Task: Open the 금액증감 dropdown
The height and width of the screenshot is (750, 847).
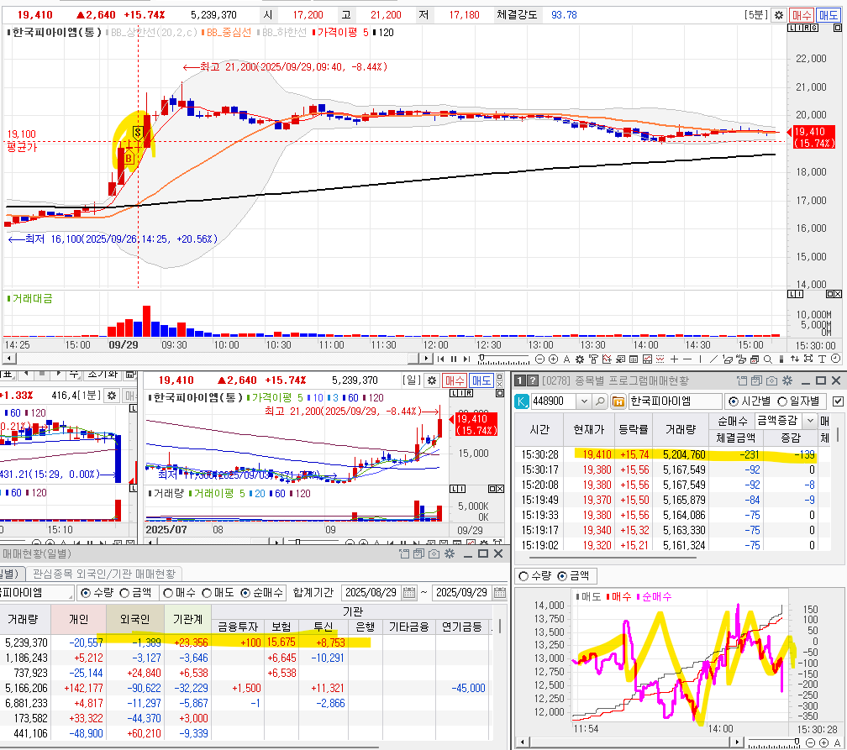Action: [810, 420]
